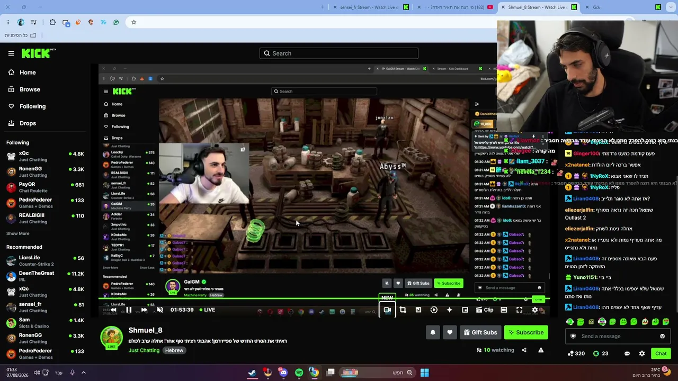View channel points balance 320
The width and height of the screenshot is (678, 381).
coord(576,353)
